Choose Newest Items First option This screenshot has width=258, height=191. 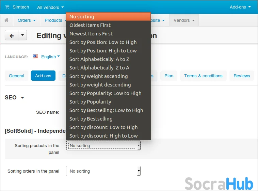(x=91, y=34)
